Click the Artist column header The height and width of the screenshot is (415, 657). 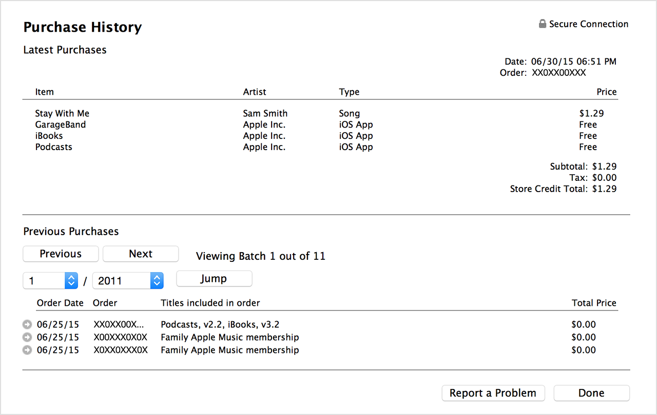(255, 92)
